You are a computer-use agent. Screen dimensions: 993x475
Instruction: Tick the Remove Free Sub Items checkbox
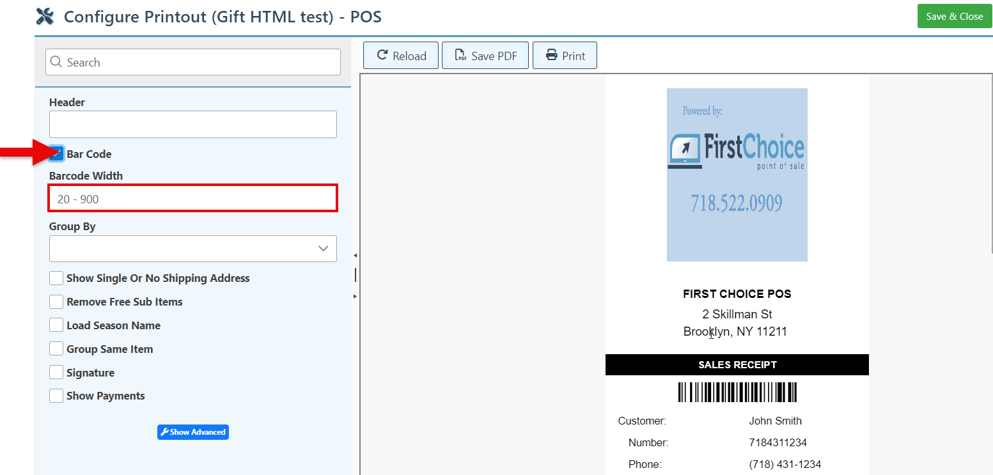(x=56, y=302)
